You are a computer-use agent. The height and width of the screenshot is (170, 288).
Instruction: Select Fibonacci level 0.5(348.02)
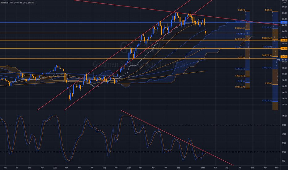click(x=241, y=34)
